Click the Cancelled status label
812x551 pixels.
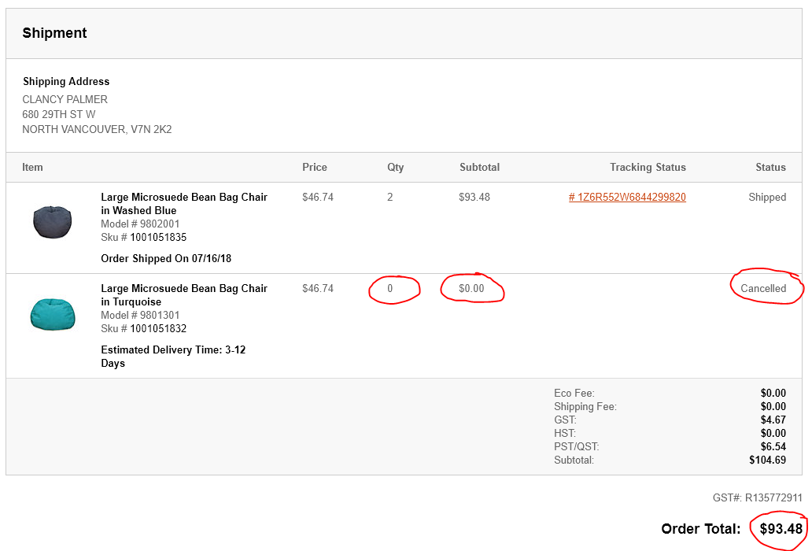[x=762, y=288]
